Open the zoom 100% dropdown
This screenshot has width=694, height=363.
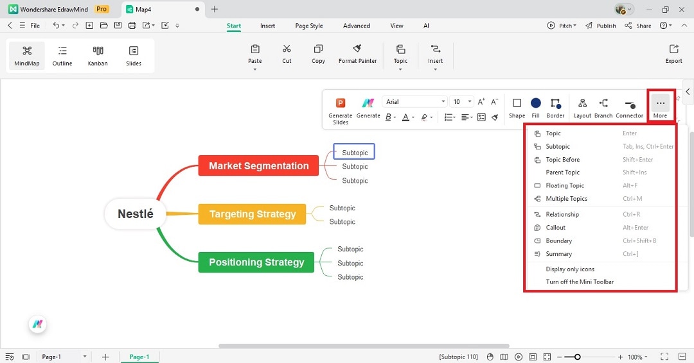coord(637,357)
